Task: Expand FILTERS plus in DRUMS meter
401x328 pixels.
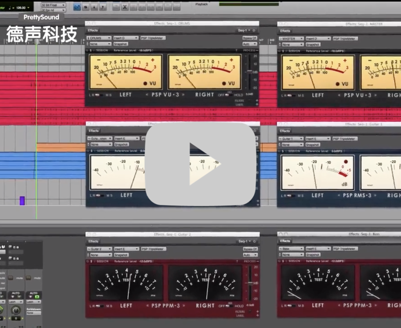Action: tap(257, 100)
